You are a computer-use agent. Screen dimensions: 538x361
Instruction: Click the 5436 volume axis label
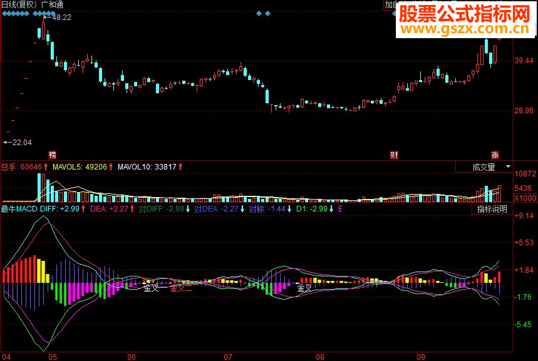tap(523, 188)
